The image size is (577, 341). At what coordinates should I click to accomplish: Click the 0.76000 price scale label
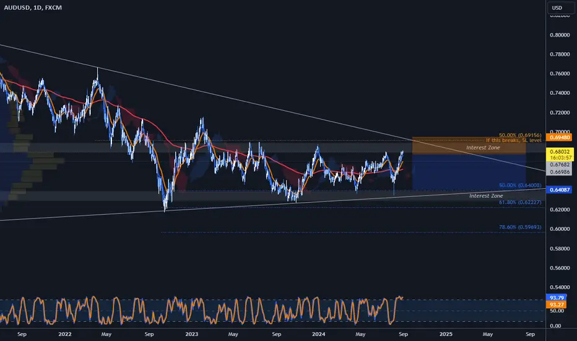560,74
